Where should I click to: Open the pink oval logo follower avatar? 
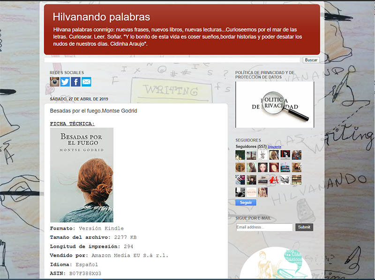click(251, 192)
